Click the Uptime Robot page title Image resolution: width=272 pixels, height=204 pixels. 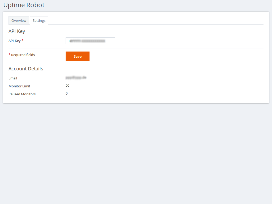tap(24, 5)
